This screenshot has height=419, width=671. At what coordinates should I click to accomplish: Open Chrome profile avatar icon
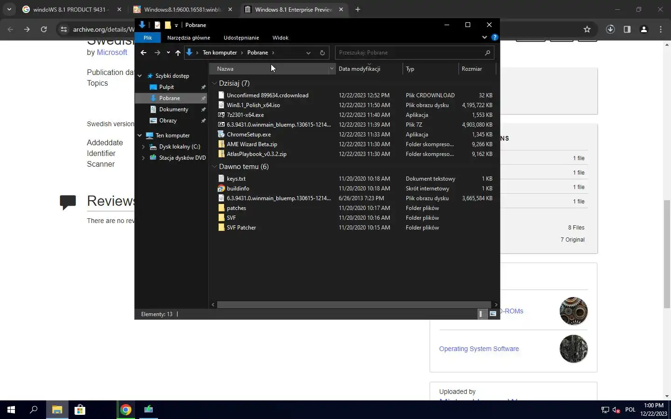tap(644, 29)
